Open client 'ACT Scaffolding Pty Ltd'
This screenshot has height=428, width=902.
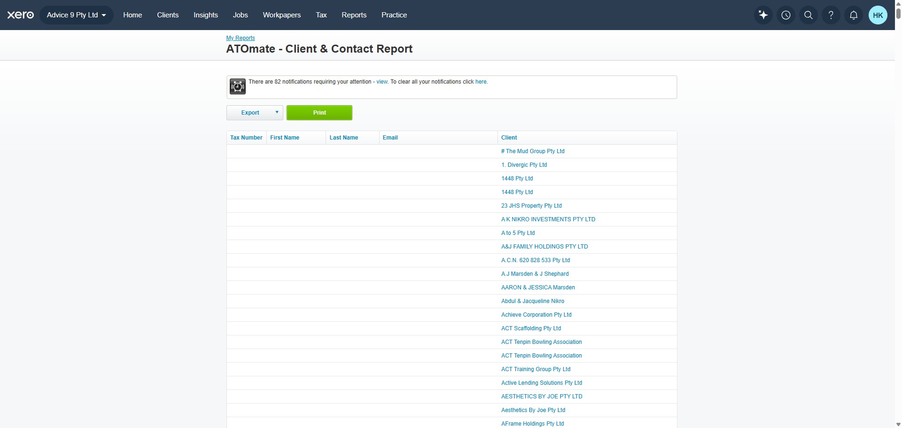(x=531, y=328)
